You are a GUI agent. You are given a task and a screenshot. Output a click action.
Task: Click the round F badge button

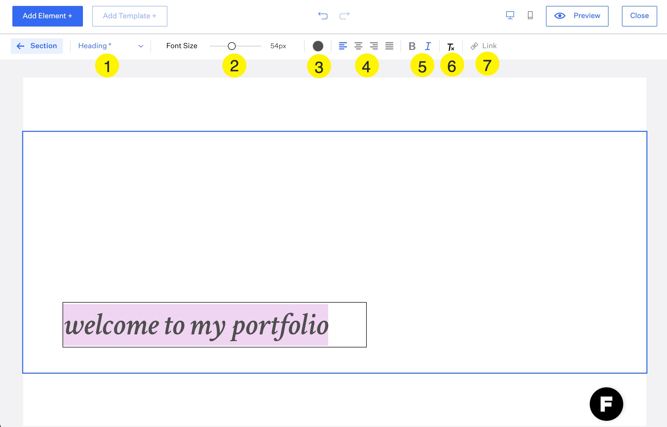[x=606, y=404]
